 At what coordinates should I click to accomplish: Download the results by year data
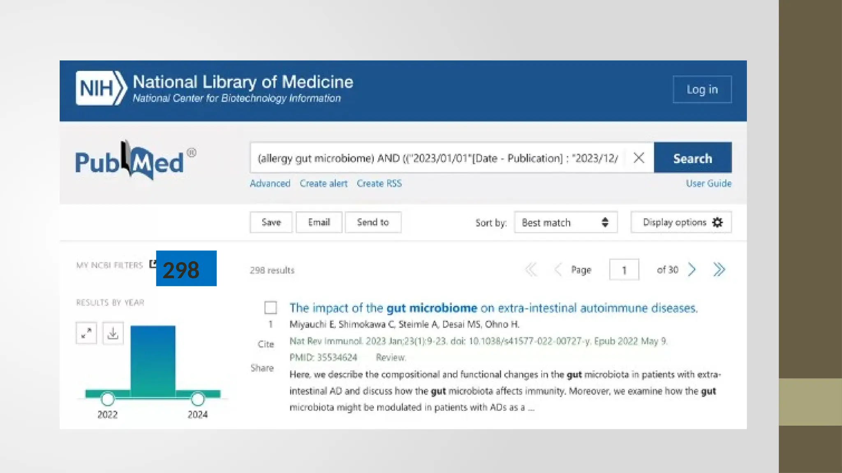113,333
